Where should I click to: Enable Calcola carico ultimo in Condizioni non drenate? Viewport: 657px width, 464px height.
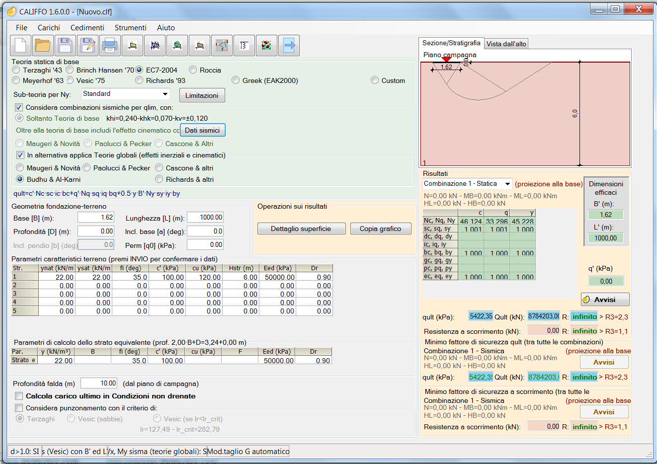pyautogui.click(x=19, y=396)
